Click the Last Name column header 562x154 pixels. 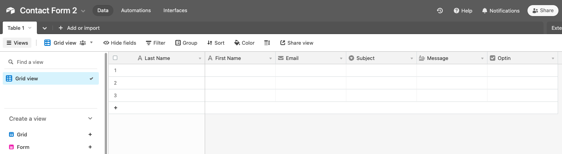(x=157, y=58)
